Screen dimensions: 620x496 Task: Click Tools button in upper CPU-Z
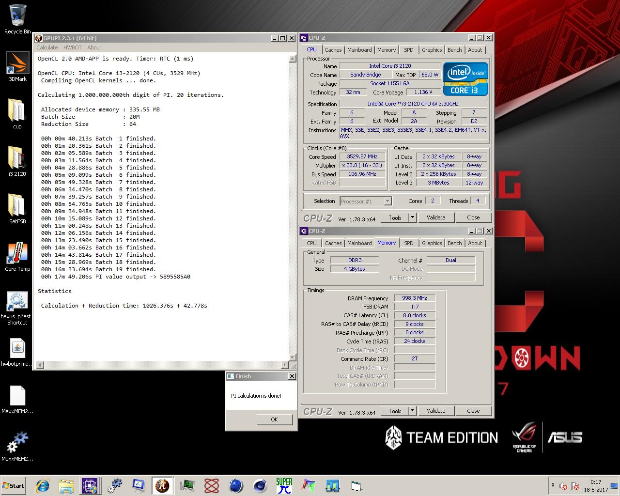395,217
